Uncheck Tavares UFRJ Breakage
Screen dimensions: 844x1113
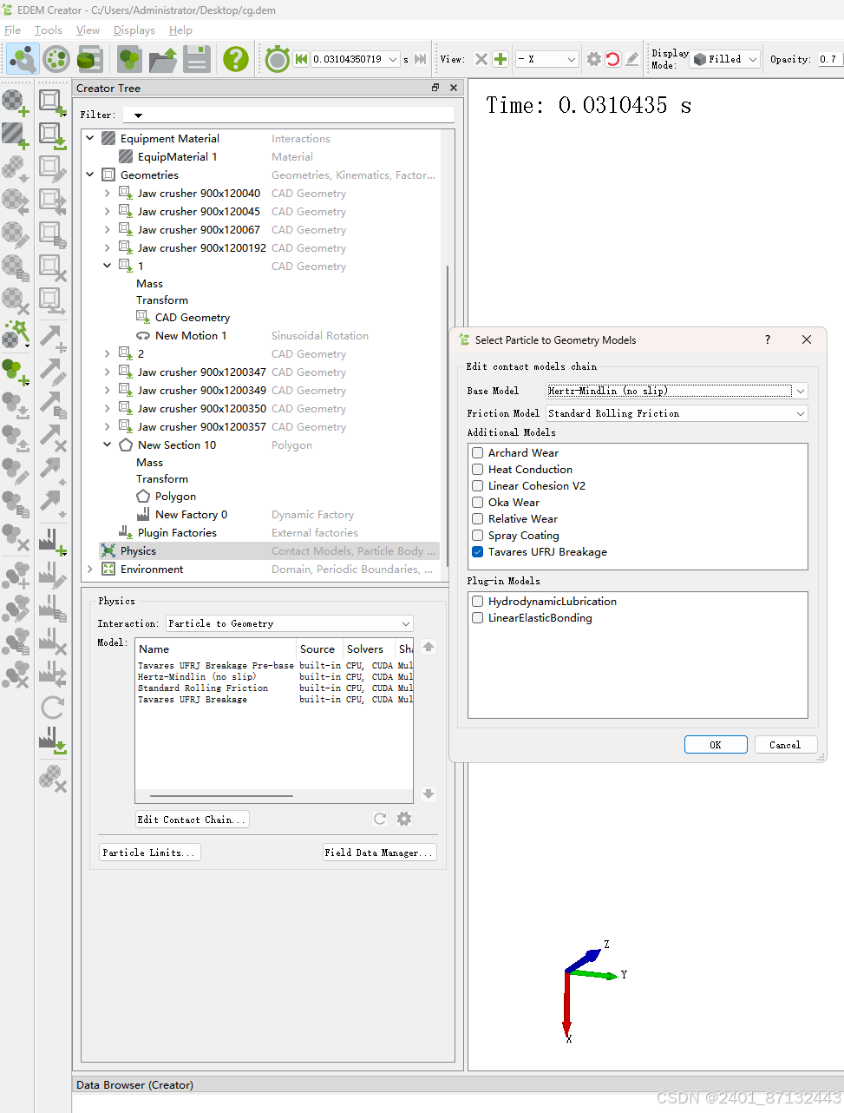point(478,551)
